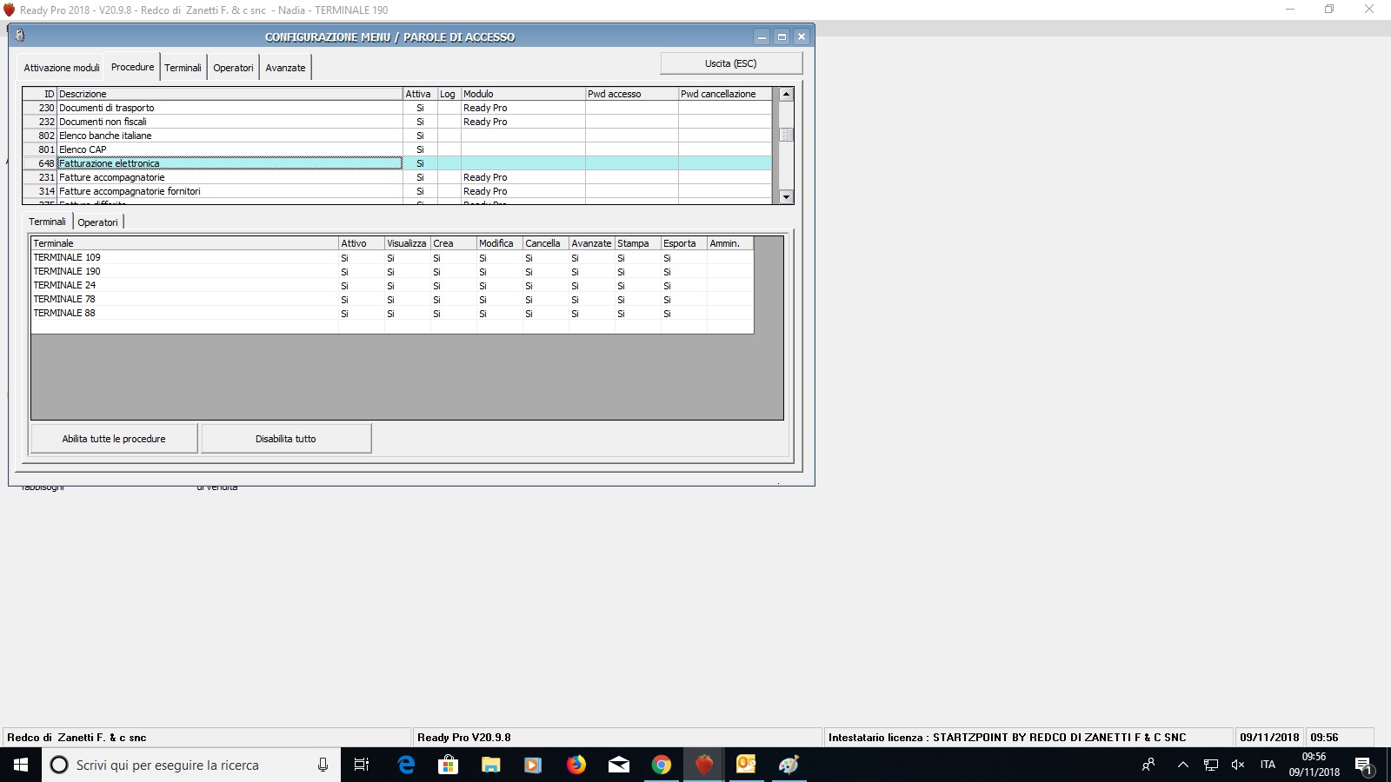Open the Attivazione moduli tab
The width and height of the screenshot is (1391, 782).
coord(62,68)
